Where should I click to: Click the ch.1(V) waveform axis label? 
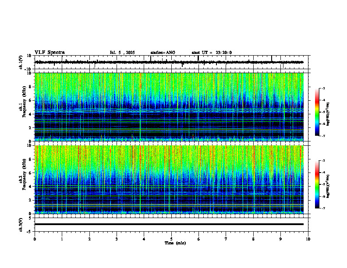21,62
